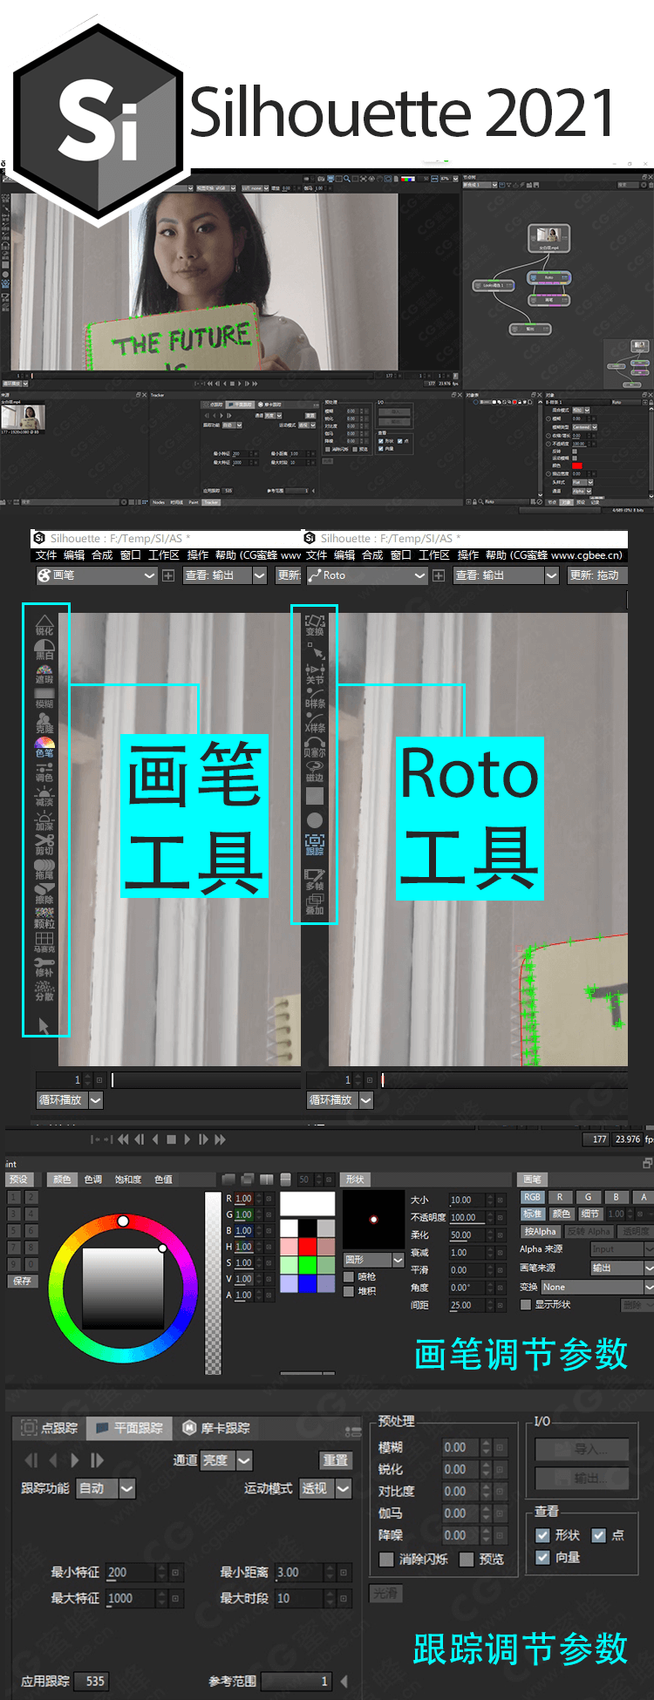Open the Roto node dropdown
The image size is (654, 1700).
pos(367,575)
